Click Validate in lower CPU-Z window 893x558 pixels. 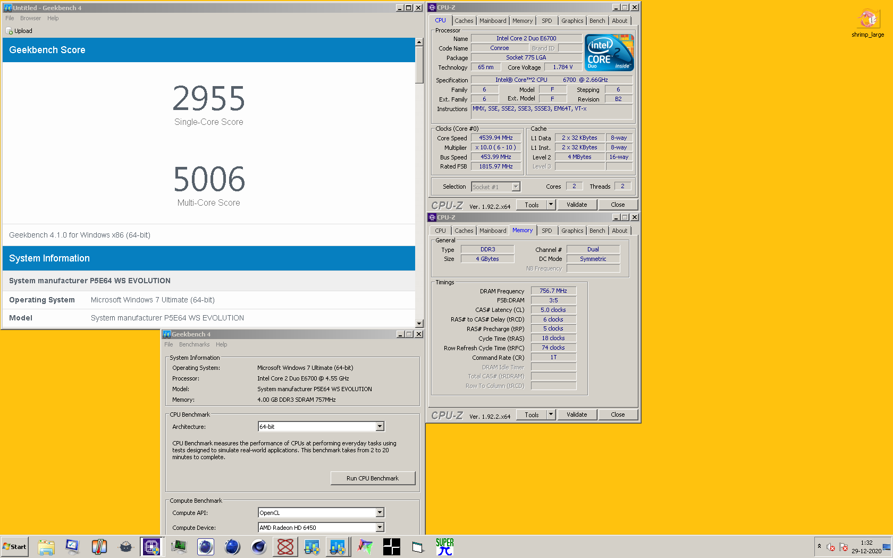click(x=577, y=415)
